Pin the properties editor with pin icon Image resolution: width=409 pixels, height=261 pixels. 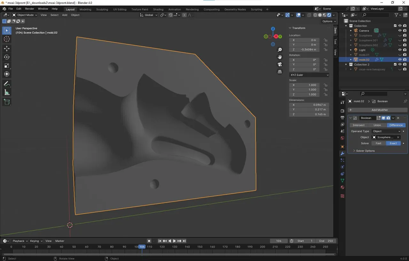(405, 101)
